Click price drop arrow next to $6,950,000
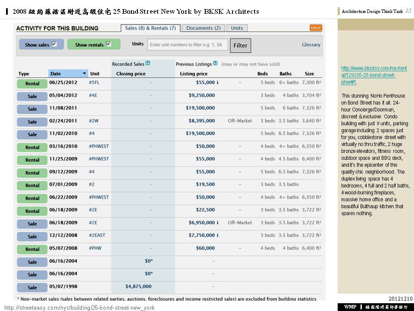This screenshot has height=311, width=414. [217, 222]
